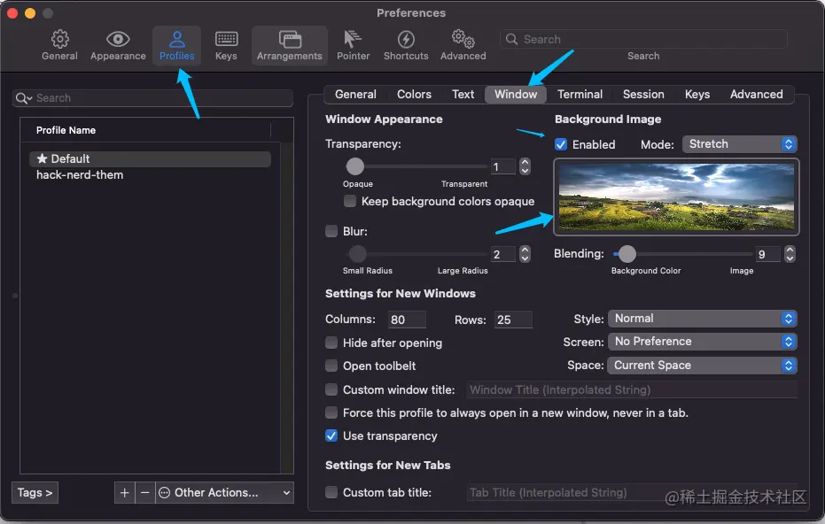Open the Screen No Preference dropdown
825x524 pixels.
click(703, 342)
